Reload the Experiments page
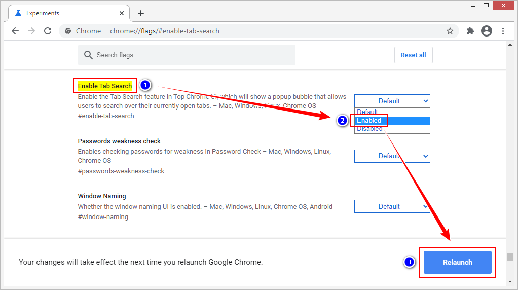The width and height of the screenshot is (518, 290). (x=48, y=31)
